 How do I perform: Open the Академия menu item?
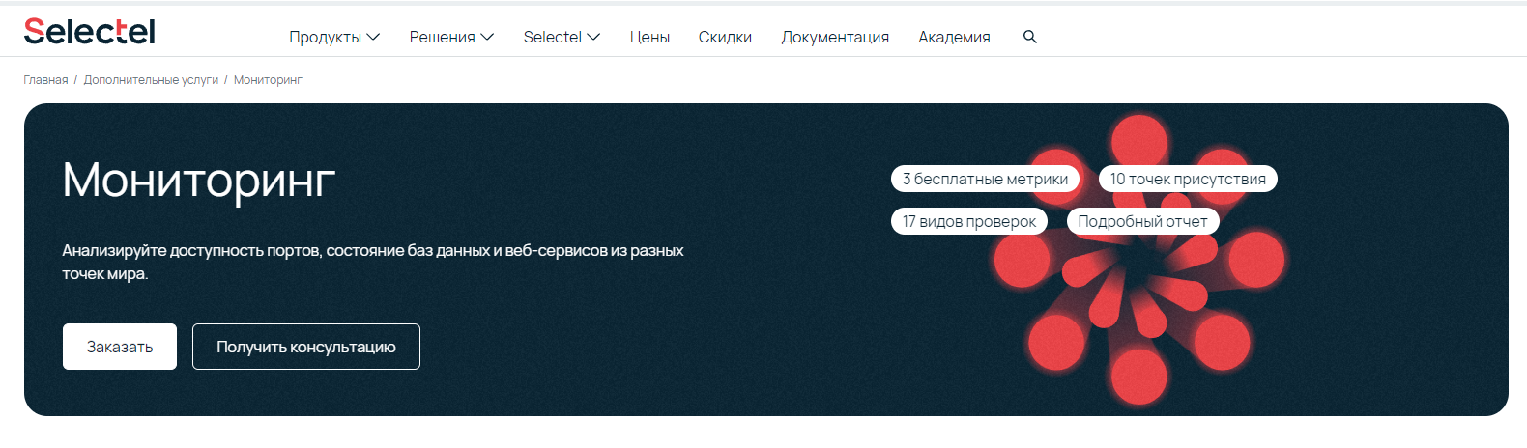pyautogui.click(x=954, y=37)
